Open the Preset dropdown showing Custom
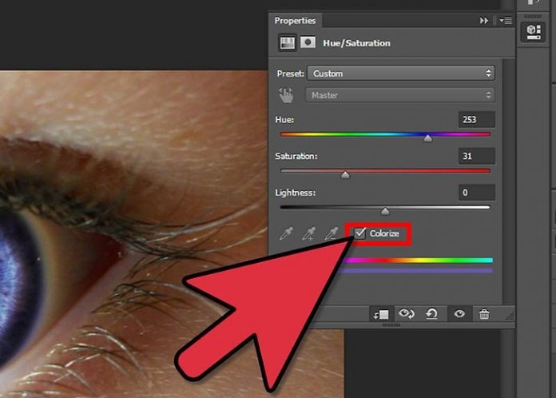556x398 pixels. (400, 74)
